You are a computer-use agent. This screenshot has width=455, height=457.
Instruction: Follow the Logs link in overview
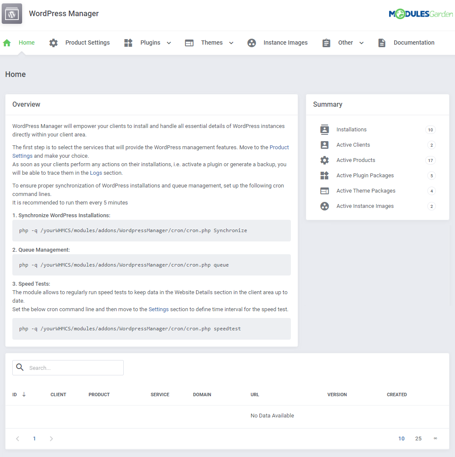[96, 173]
